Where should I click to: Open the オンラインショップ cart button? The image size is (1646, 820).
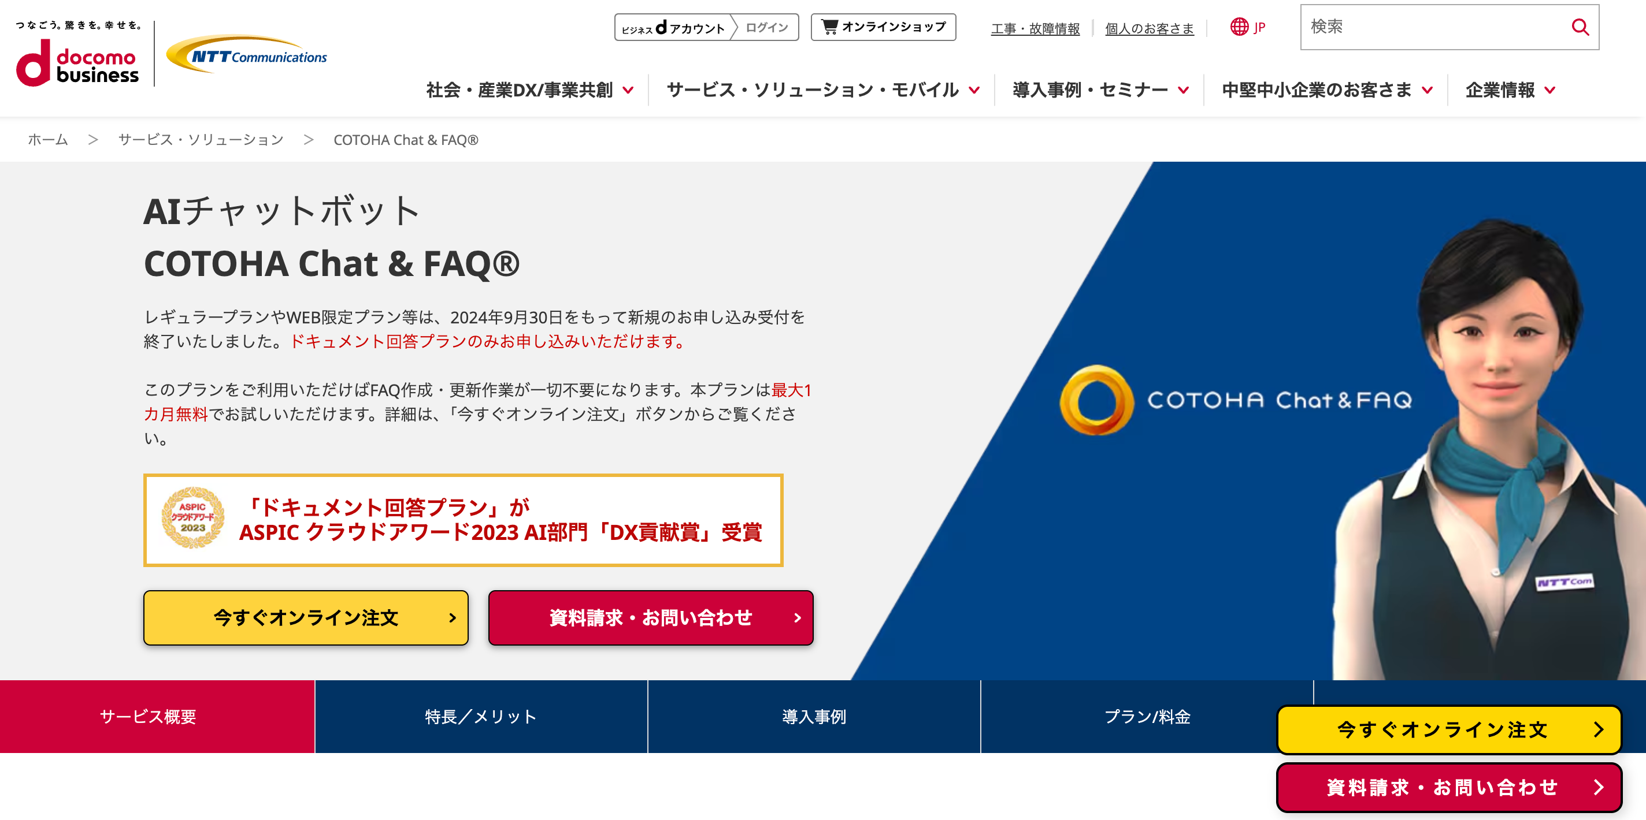(x=883, y=27)
